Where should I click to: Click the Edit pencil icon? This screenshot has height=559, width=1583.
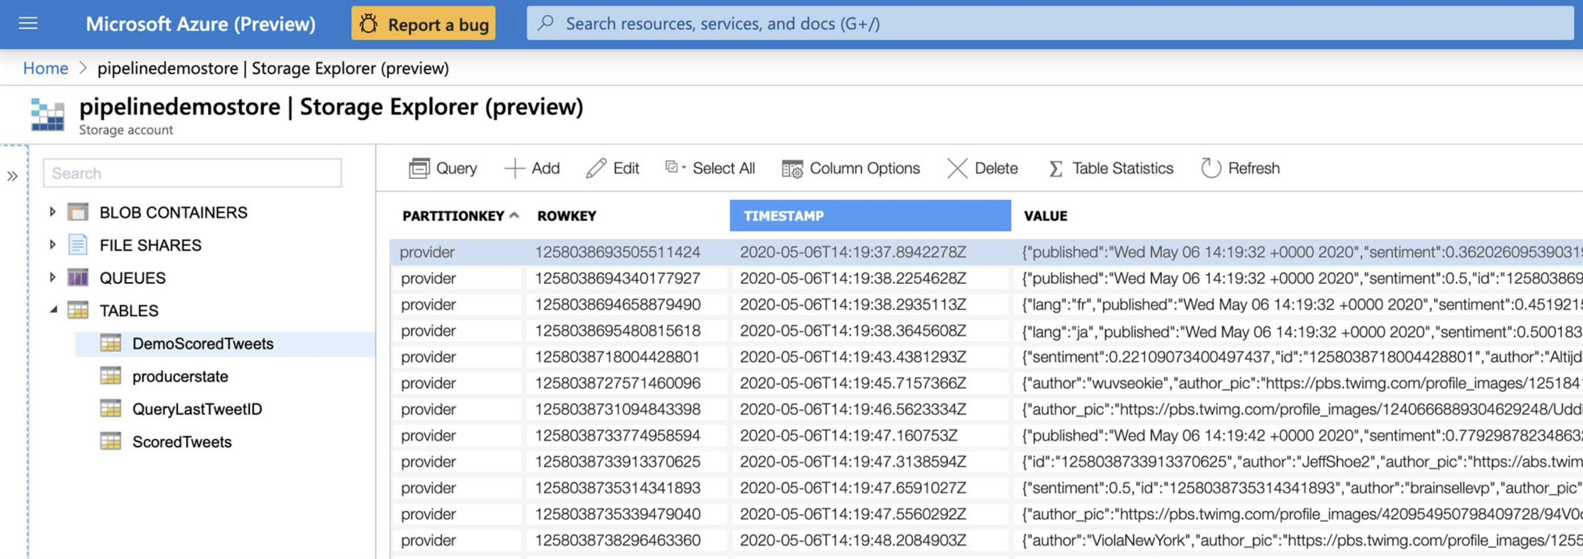tap(596, 168)
